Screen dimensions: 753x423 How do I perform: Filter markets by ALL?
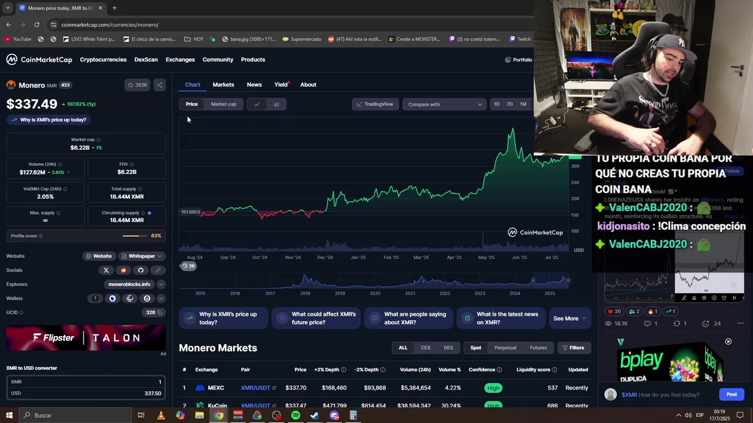tap(403, 348)
